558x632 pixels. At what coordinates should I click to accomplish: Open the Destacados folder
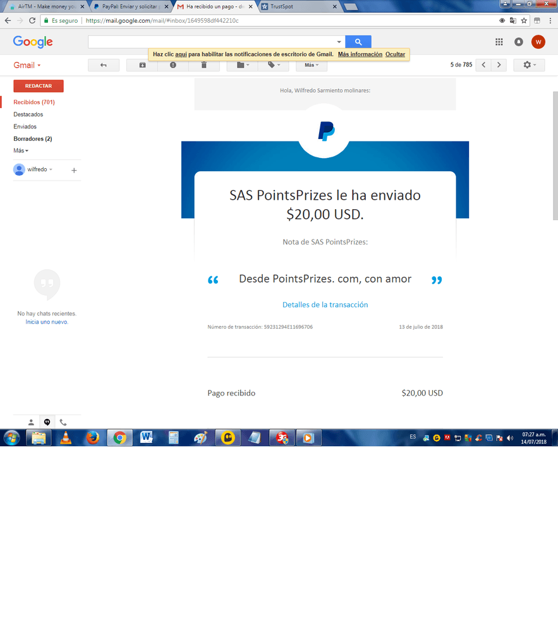click(x=28, y=114)
